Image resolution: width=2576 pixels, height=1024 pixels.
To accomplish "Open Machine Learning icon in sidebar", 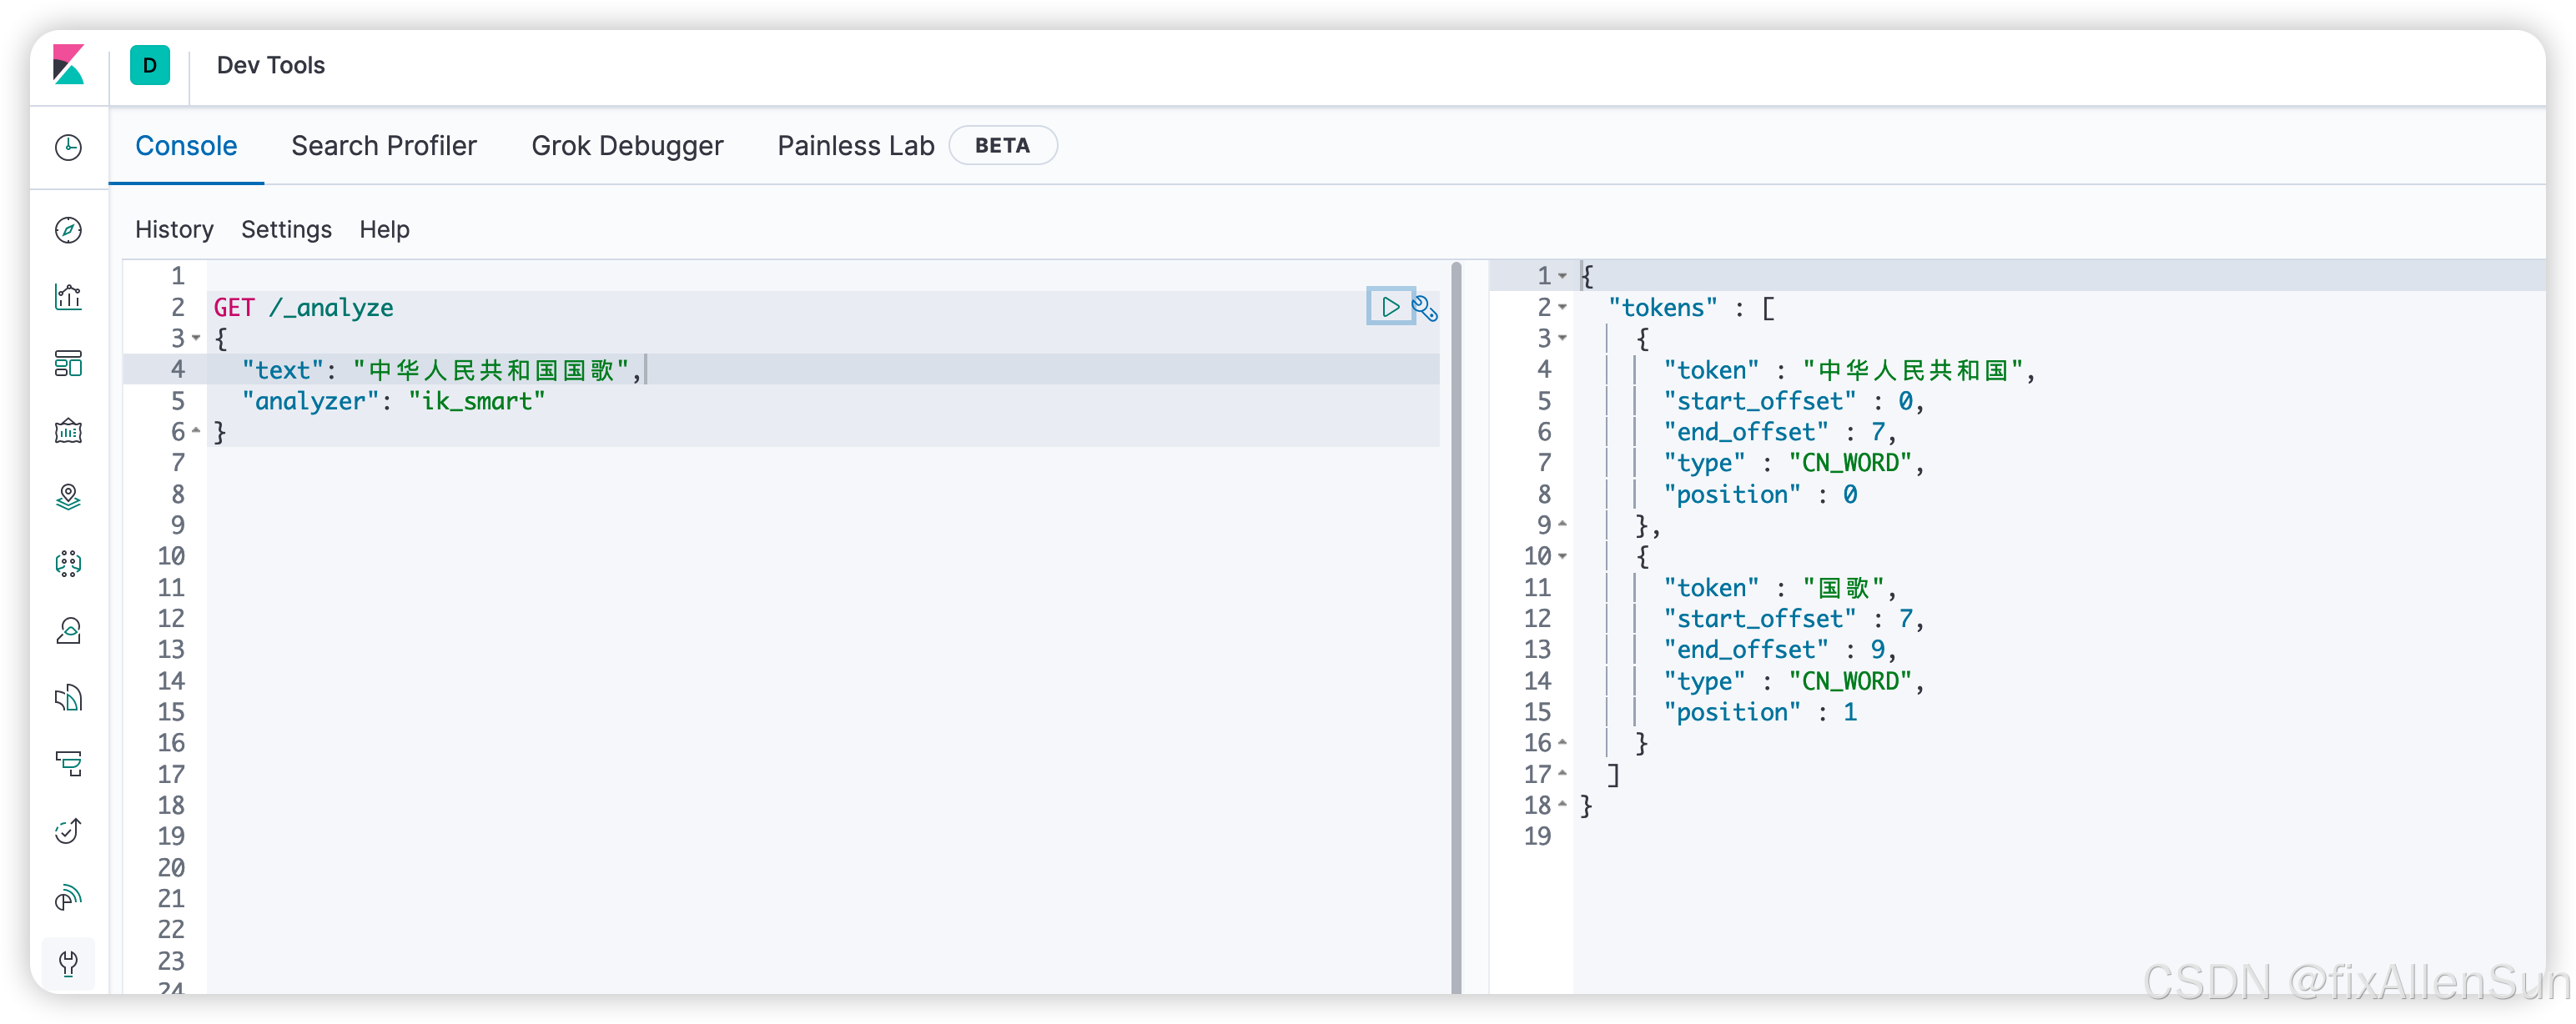I will 68,563.
